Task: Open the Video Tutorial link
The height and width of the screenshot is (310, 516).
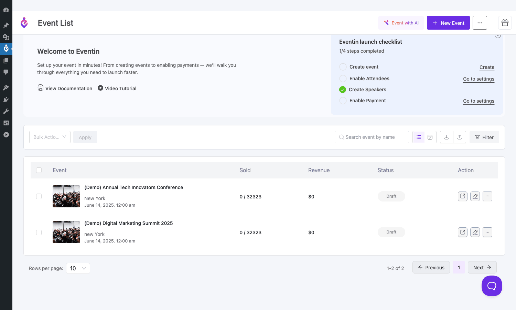Action: [x=117, y=88]
